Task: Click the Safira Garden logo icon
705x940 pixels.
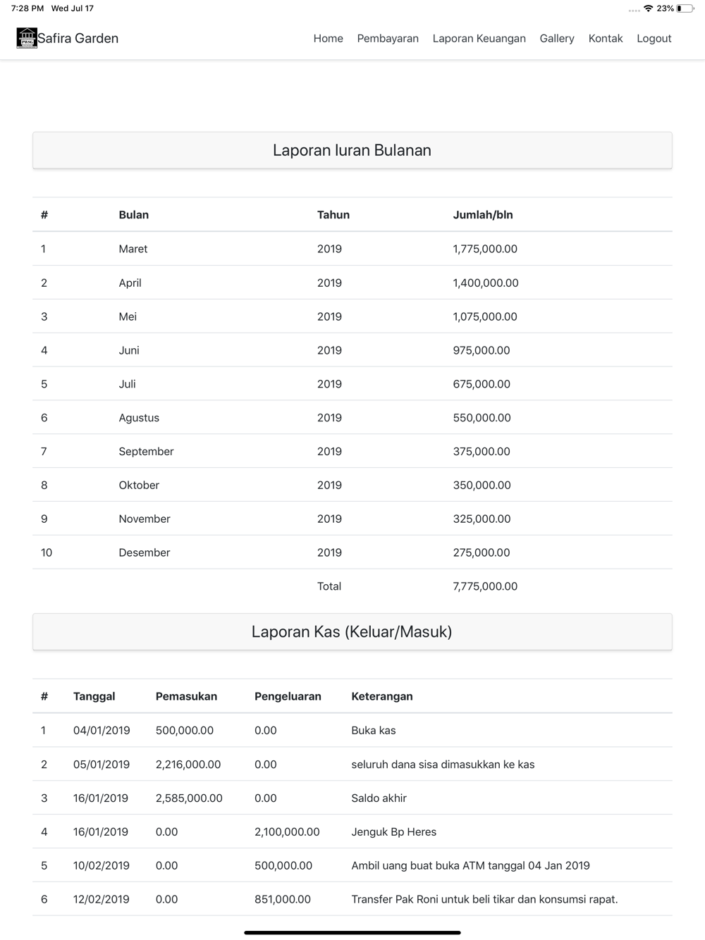Action: (x=27, y=38)
